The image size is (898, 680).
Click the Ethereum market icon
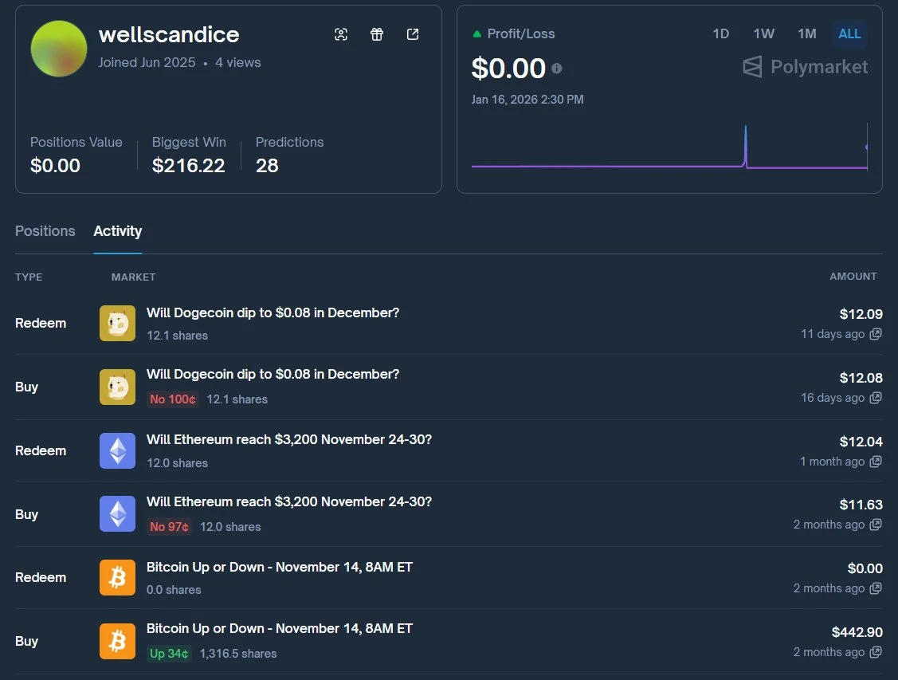(117, 450)
